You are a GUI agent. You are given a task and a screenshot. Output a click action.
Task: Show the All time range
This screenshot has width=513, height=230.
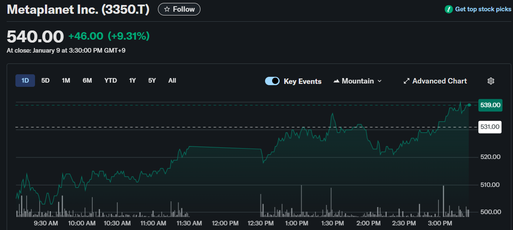[x=172, y=81]
